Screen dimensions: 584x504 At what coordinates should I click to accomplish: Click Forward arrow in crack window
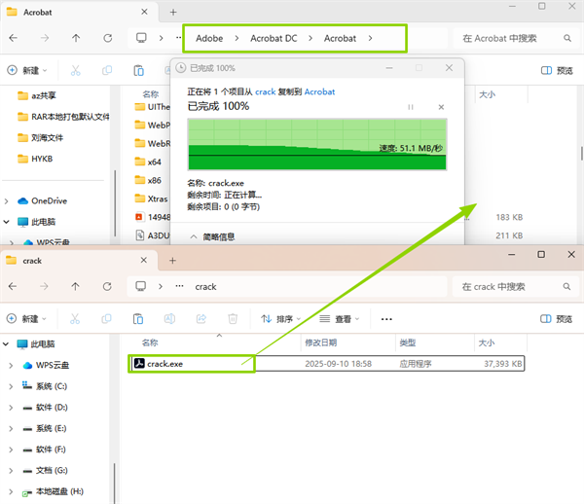(x=44, y=286)
